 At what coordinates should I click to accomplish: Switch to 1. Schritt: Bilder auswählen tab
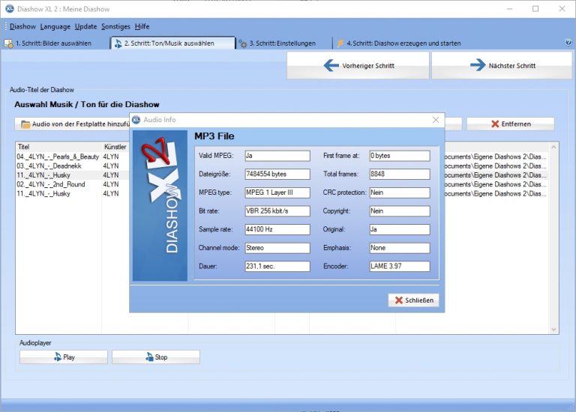(52, 43)
